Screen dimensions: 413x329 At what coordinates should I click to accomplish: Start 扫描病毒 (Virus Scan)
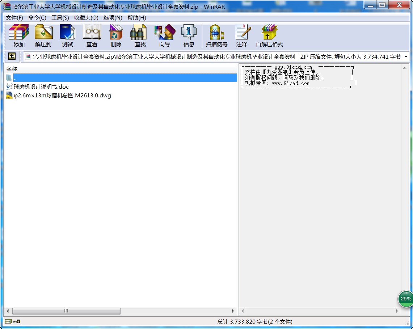[x=216, y=35]
